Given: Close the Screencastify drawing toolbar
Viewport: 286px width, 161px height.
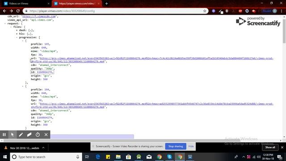Looking at the screenshot, I should tap(46, 135).
